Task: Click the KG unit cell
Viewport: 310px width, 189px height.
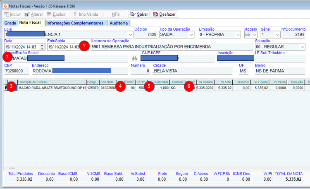Action: (177, 88)
